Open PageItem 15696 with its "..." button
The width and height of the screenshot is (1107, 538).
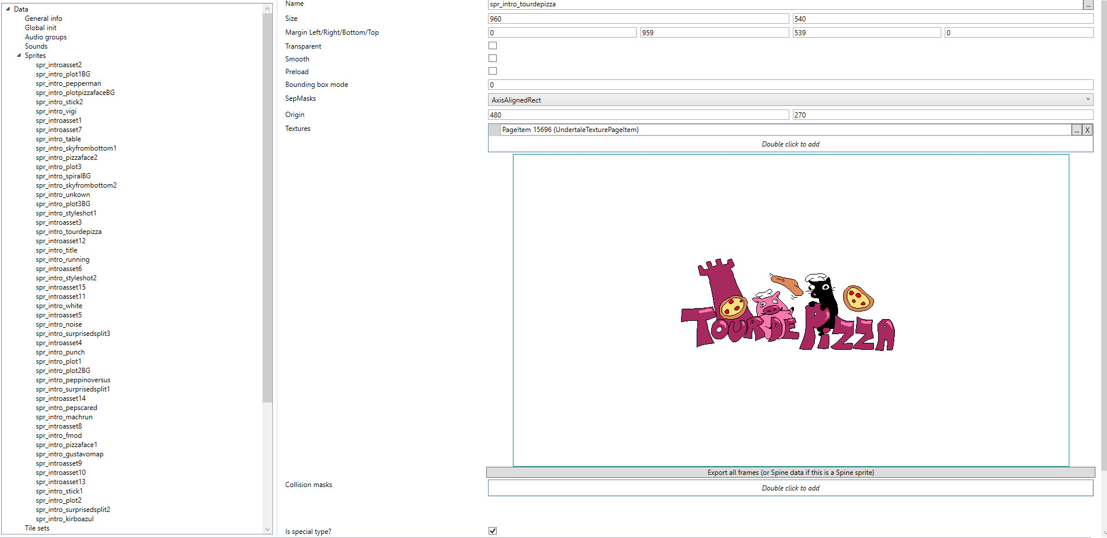[x=1077, y=130]
